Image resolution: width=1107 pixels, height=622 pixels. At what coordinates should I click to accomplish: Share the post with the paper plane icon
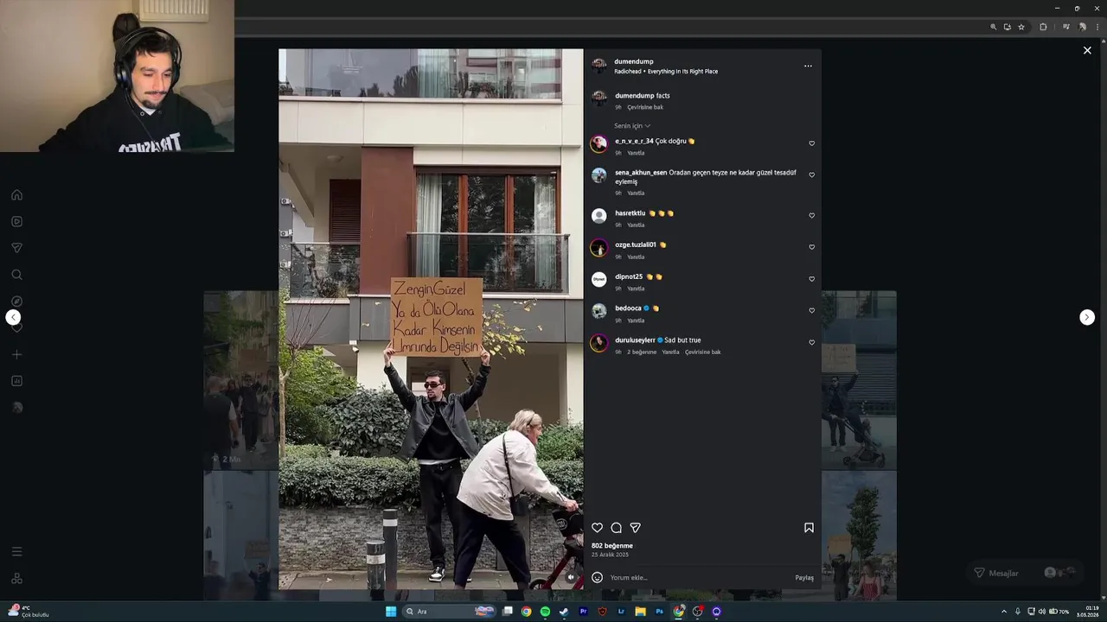635,528
